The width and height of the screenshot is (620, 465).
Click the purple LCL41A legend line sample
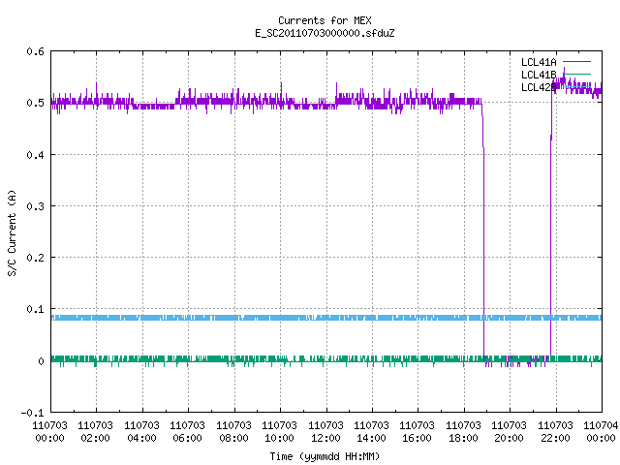576,62
